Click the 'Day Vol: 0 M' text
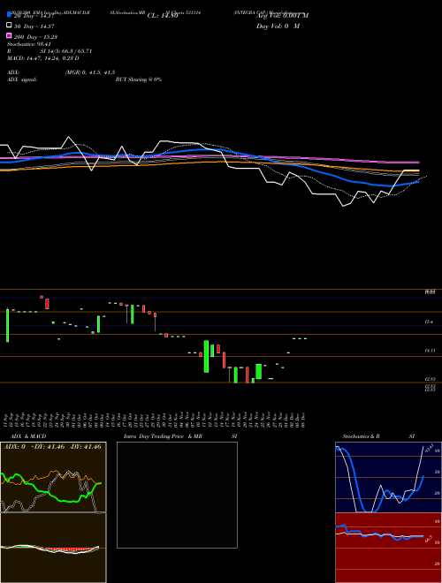 click(278, 26)
